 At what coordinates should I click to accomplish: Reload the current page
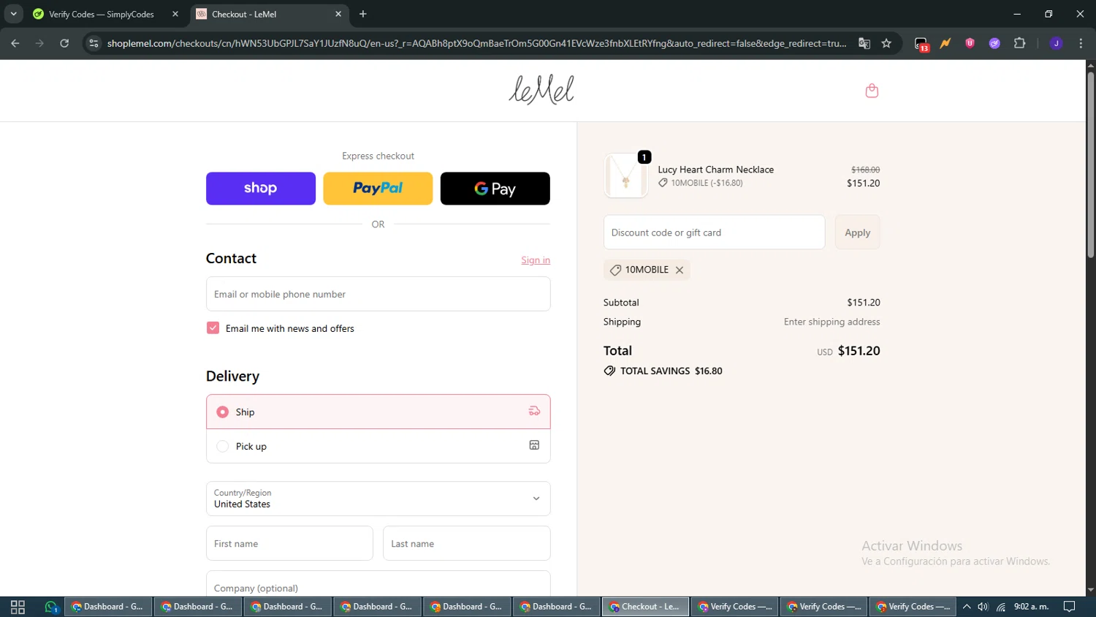coord(64,43)
